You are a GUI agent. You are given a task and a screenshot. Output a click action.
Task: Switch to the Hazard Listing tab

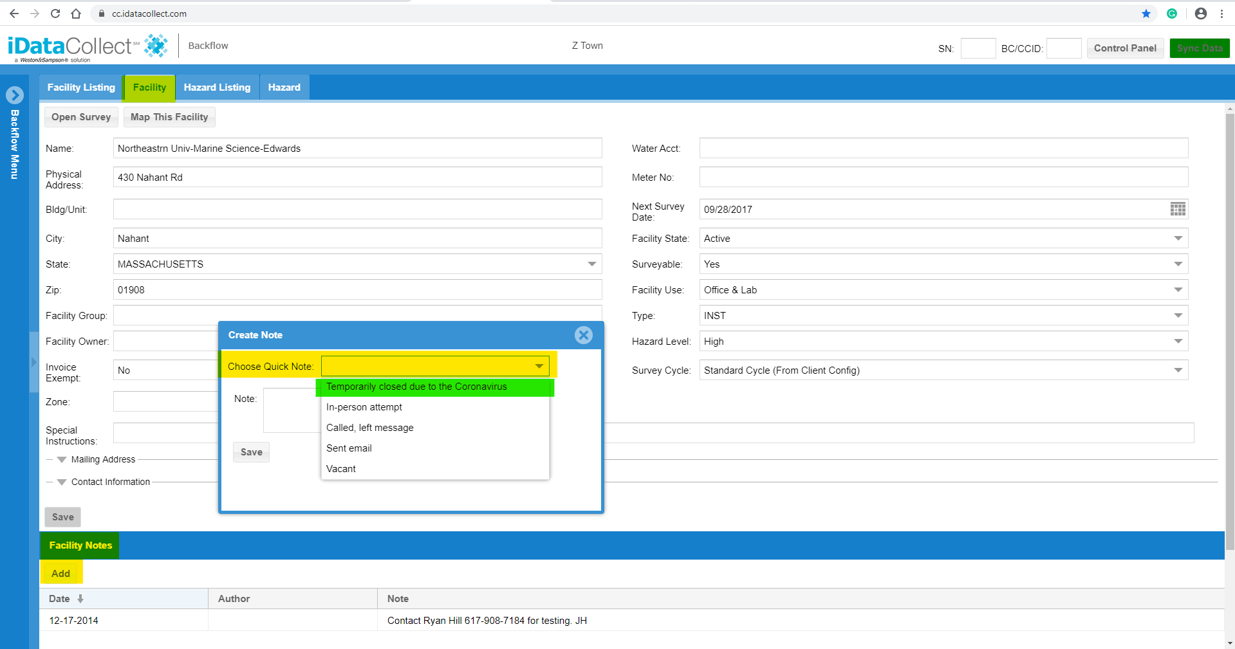[x=217, y=87]
